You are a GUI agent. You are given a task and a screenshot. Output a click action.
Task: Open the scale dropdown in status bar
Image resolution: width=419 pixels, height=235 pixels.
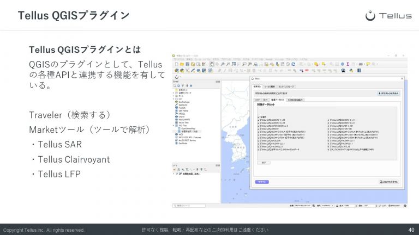point(332,206)
